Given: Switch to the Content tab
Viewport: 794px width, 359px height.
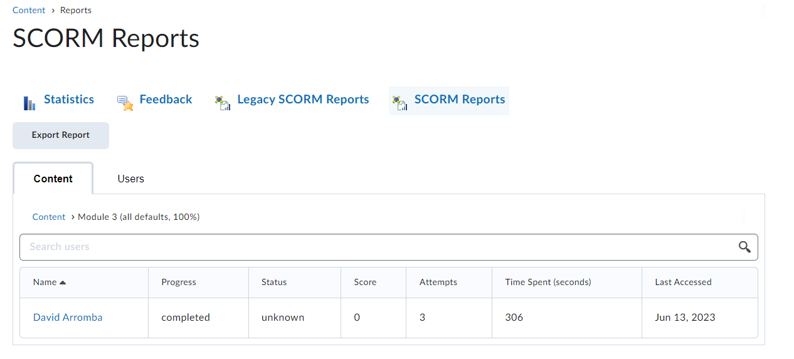Looking at the screenshot, I should (53, 179).
